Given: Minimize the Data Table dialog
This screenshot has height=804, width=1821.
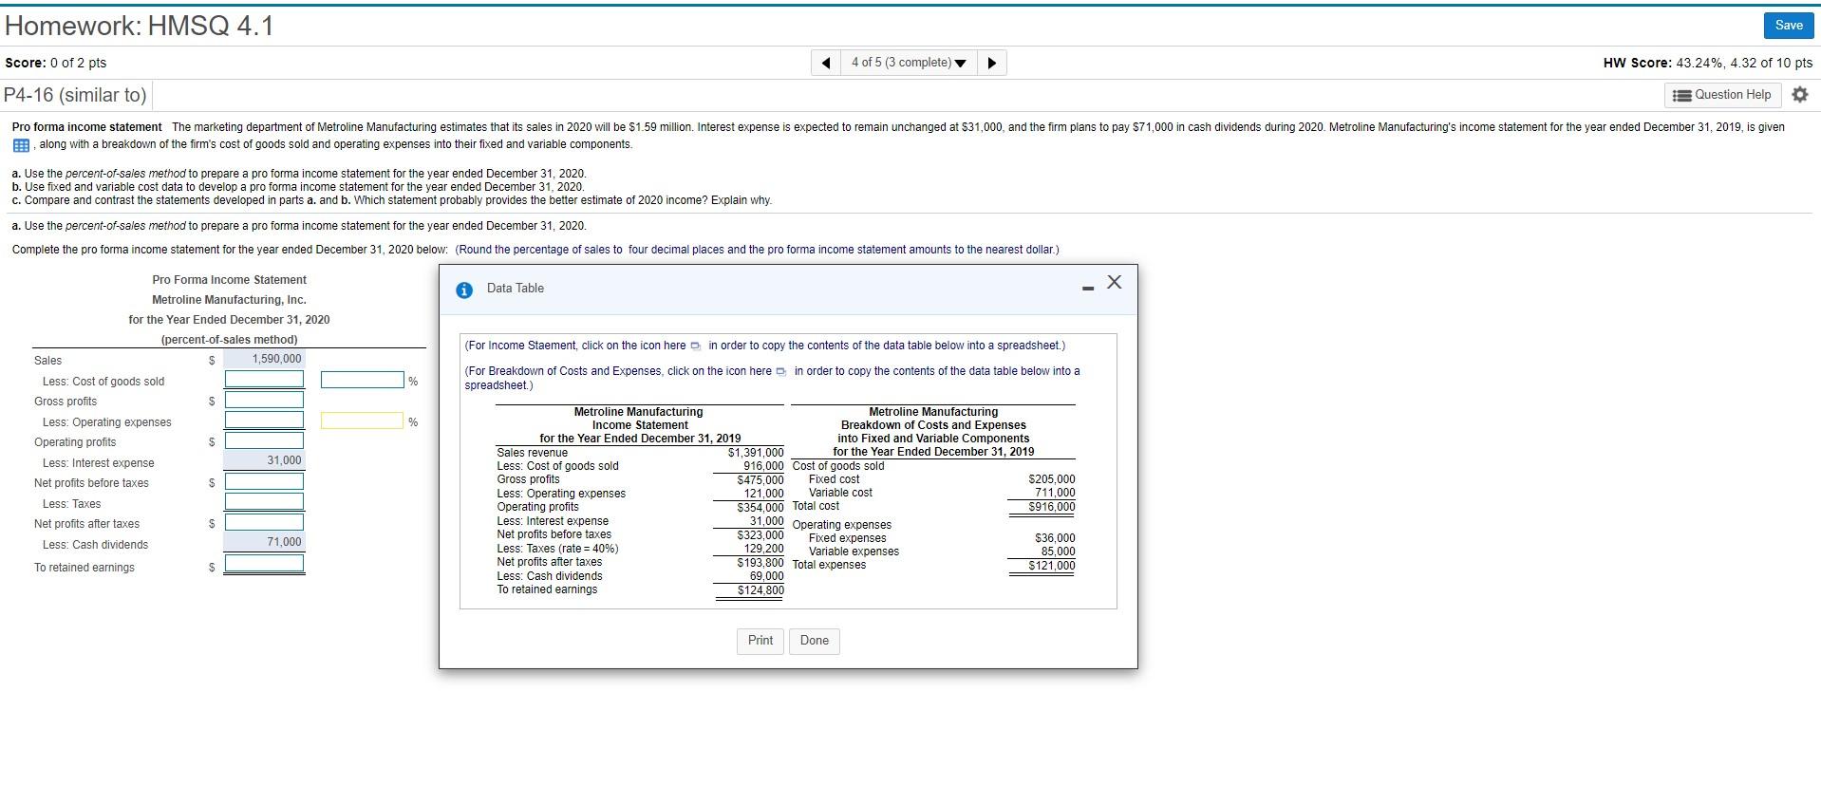Looking at the screenshot, I should point(1088,288).
